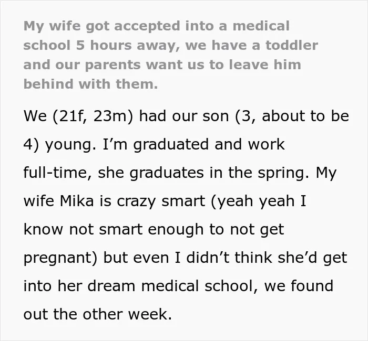Click "we found" at the line end
Image resolution: width=368 pixels, height=341 pixels.
point(299,286)
